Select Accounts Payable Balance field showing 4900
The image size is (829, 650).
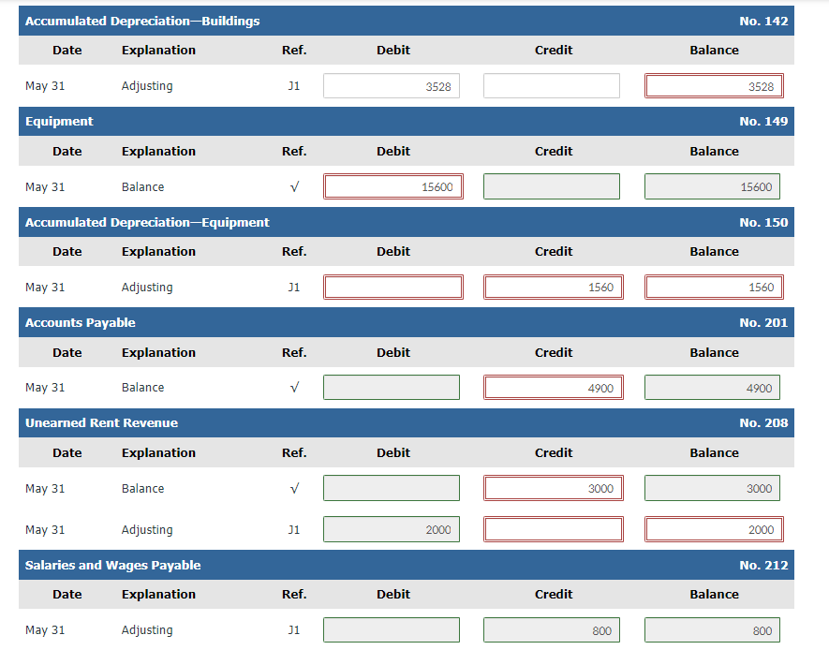712,388
